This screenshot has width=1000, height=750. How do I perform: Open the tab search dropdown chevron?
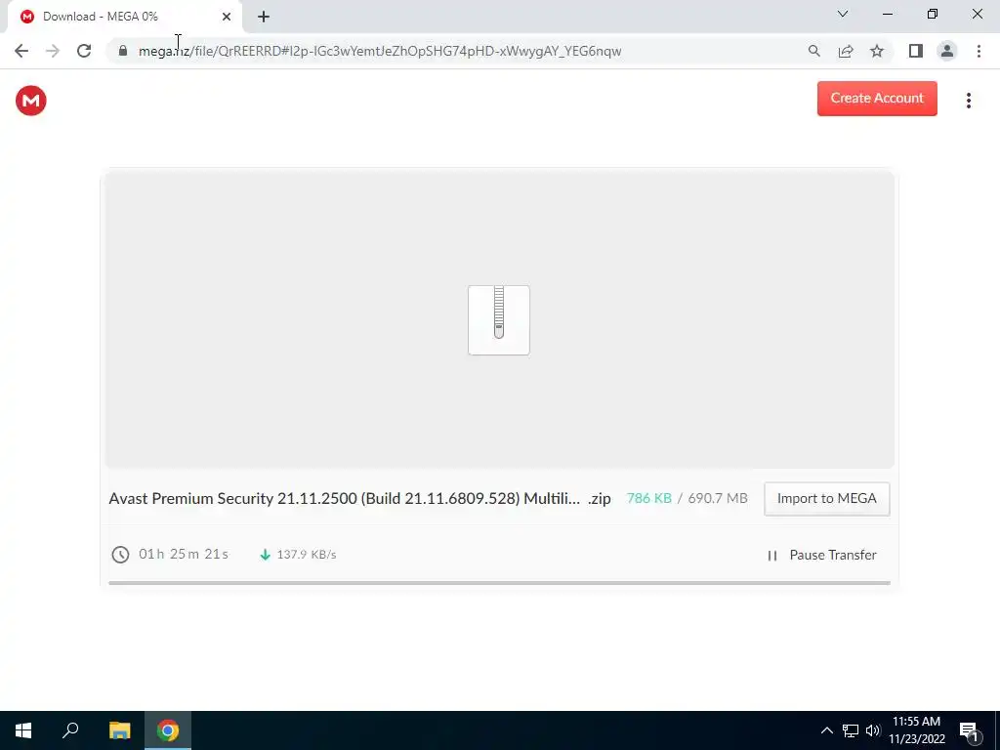click(843, 14)
